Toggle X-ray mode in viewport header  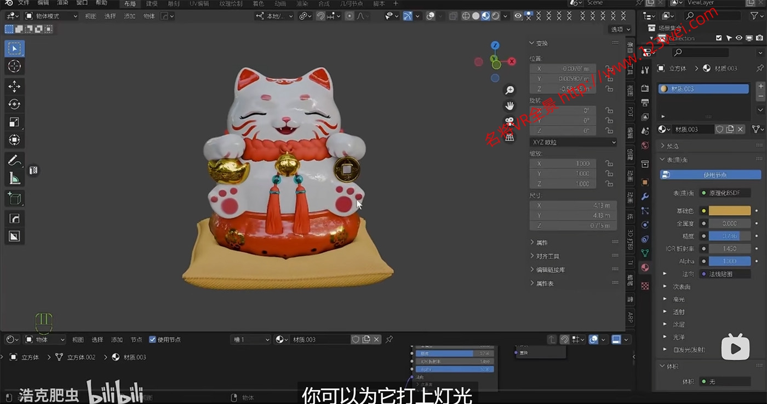[454, 16]
